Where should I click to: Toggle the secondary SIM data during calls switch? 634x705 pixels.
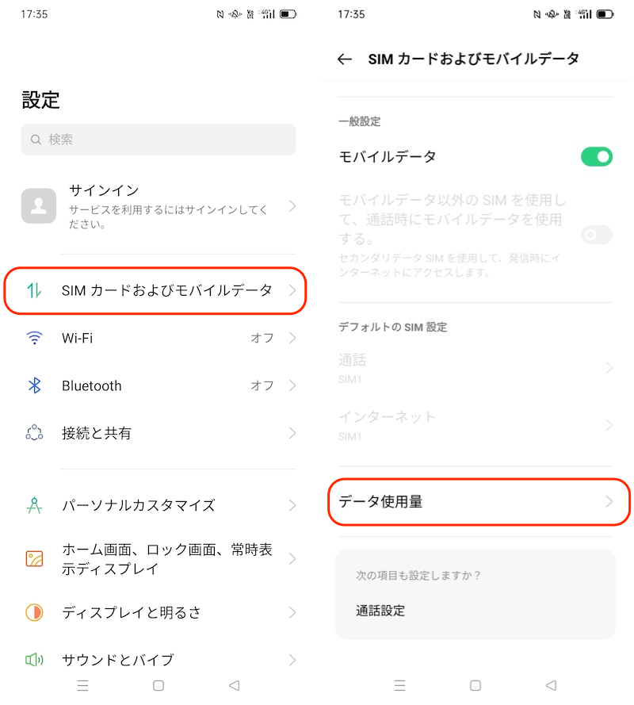tap(596, 234)
